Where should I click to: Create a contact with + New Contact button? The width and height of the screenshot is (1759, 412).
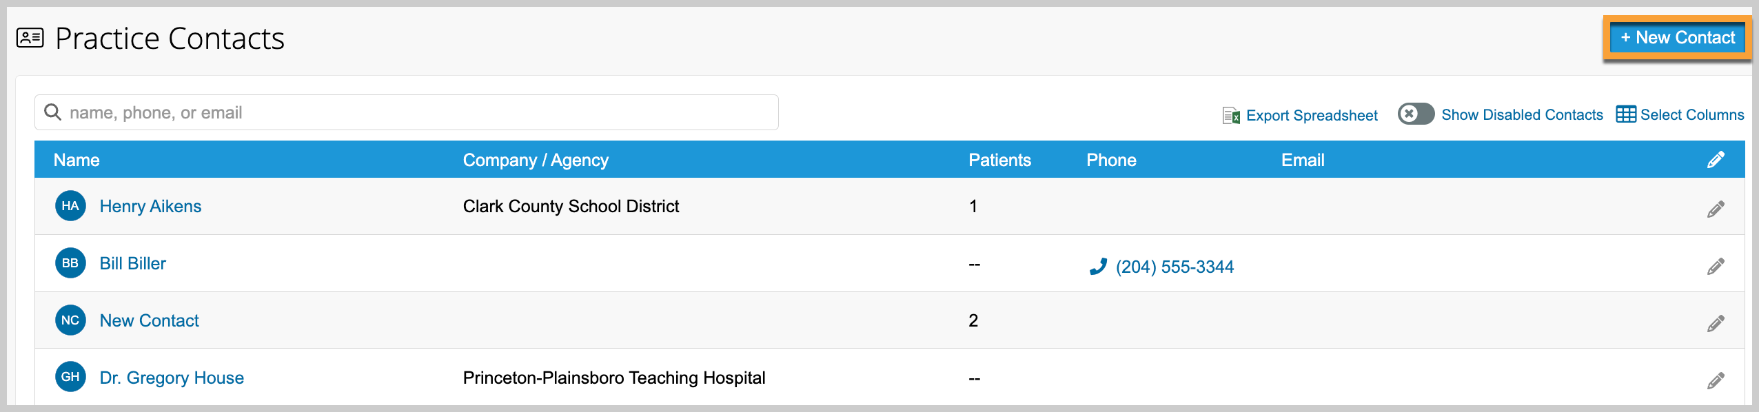pyautogui.click(x=1678, y=38)
